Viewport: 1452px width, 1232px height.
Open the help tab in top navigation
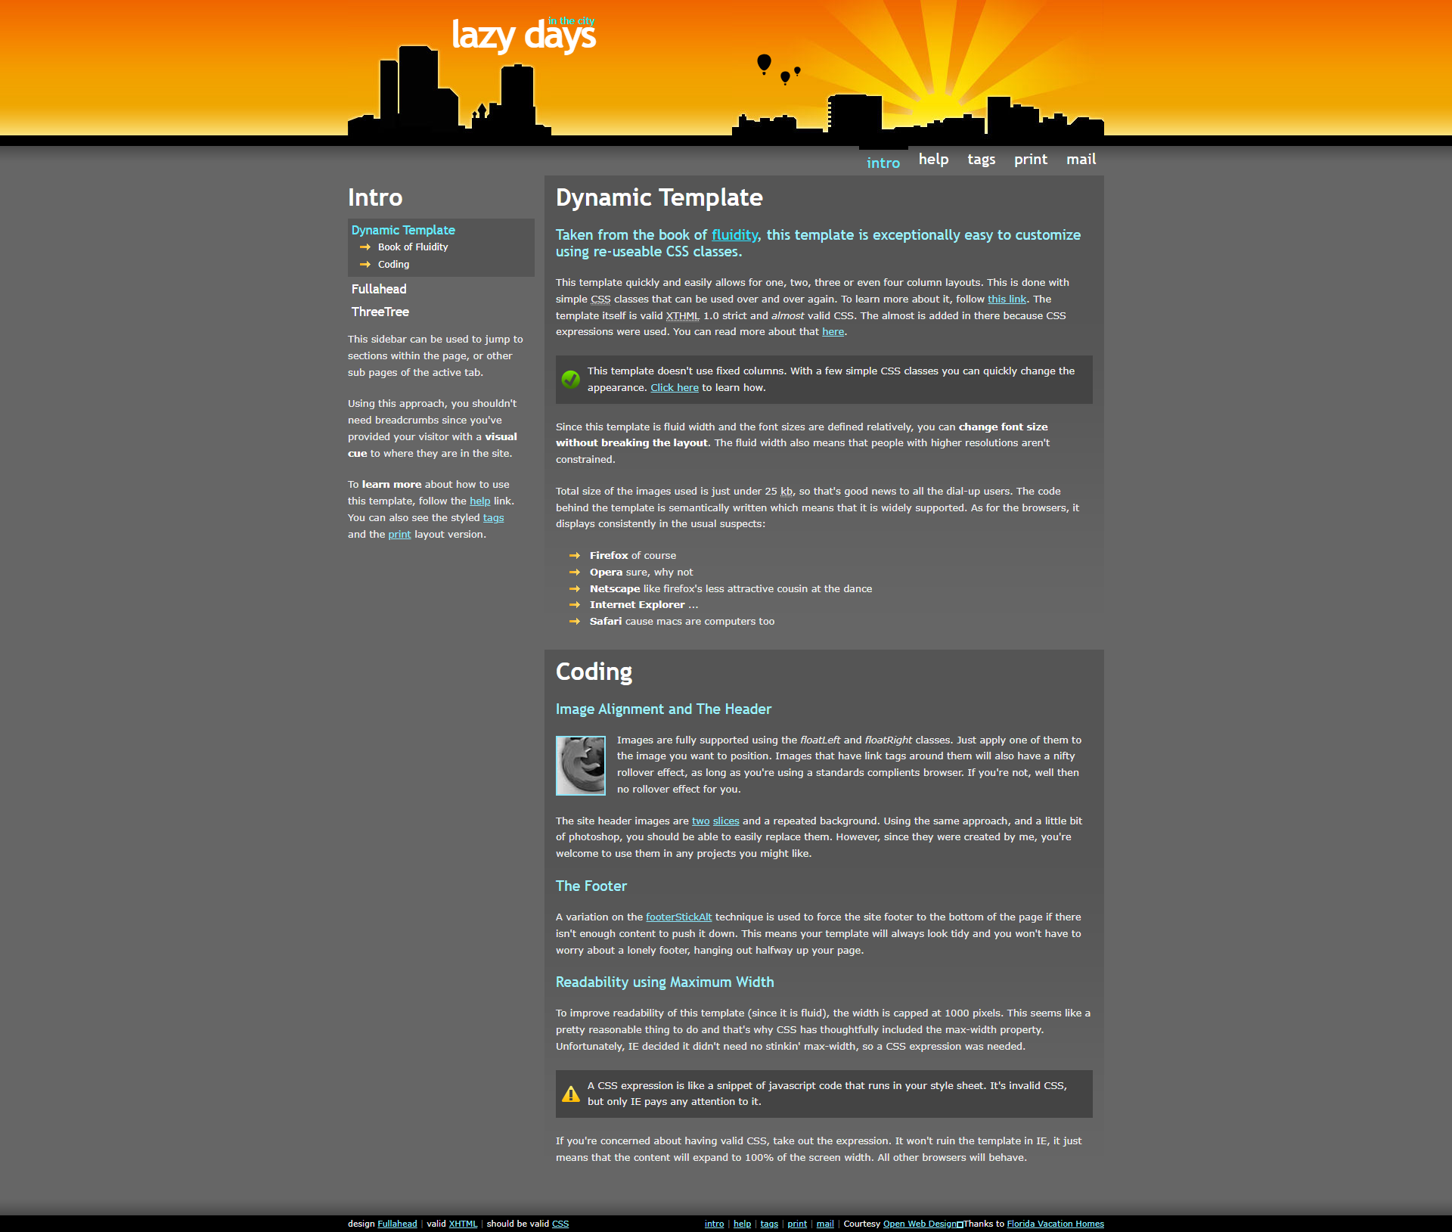[933, 160]
